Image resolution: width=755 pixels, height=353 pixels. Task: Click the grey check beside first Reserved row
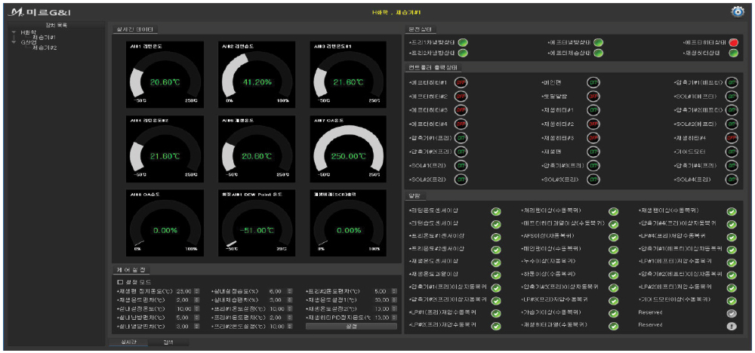pyautogui.click(x=732, y=314)
